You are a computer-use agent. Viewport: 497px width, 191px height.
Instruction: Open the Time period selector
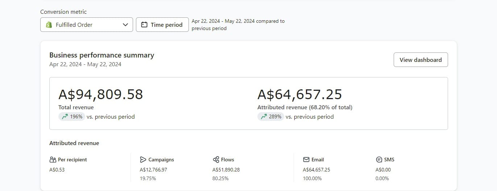tap(162, 25)
